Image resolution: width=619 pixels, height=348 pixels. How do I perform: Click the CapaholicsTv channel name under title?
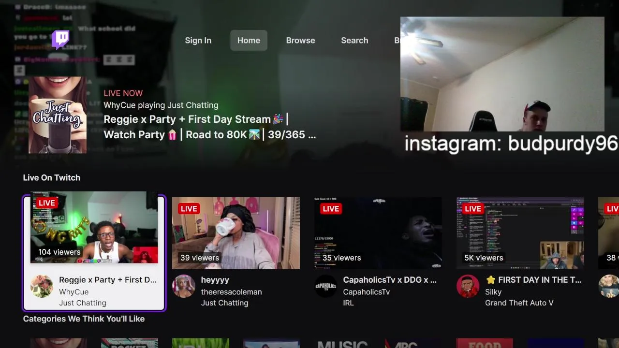click(366, 292)
